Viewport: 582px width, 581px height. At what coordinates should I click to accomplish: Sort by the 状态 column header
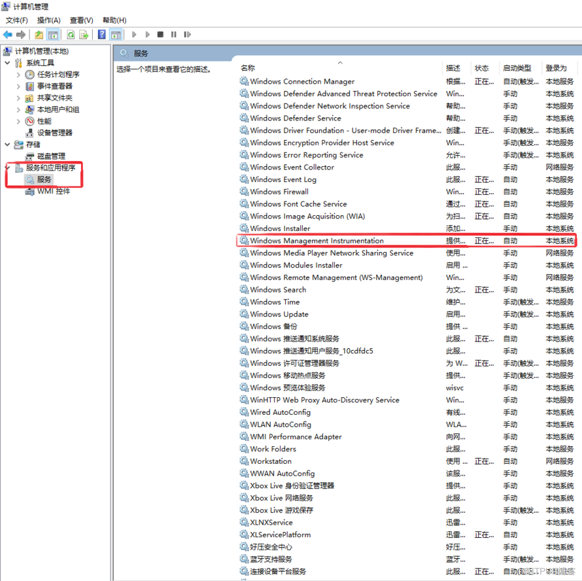pyautogui.click(x=485, y=68)
